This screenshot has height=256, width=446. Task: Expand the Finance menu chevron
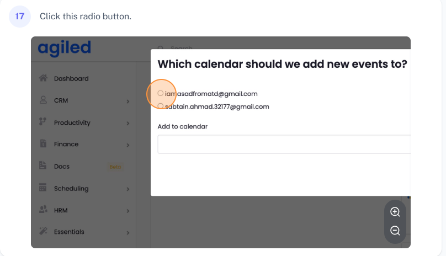coord(128,145)
